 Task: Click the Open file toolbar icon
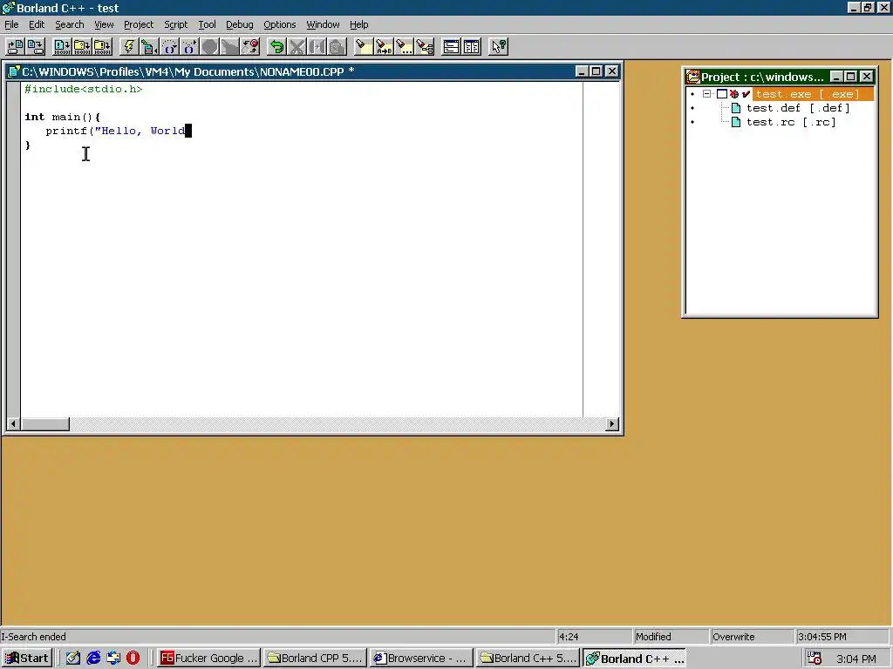(x=15, y=47)
